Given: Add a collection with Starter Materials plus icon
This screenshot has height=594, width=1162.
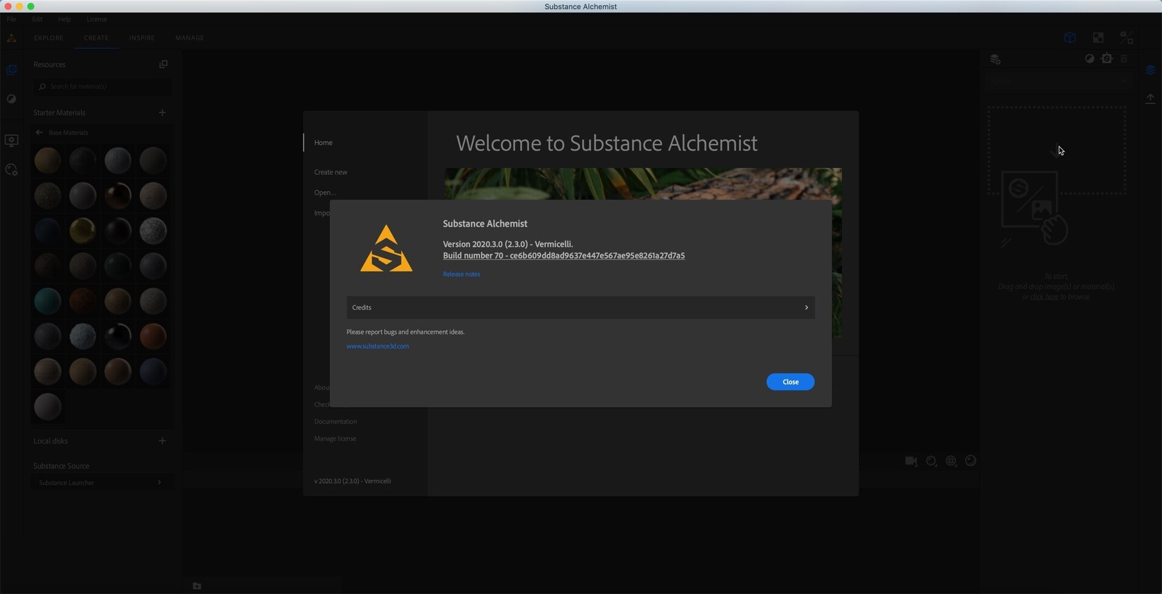Looking at the screenshot, I should pyautogui.click(x=162, y=113).
